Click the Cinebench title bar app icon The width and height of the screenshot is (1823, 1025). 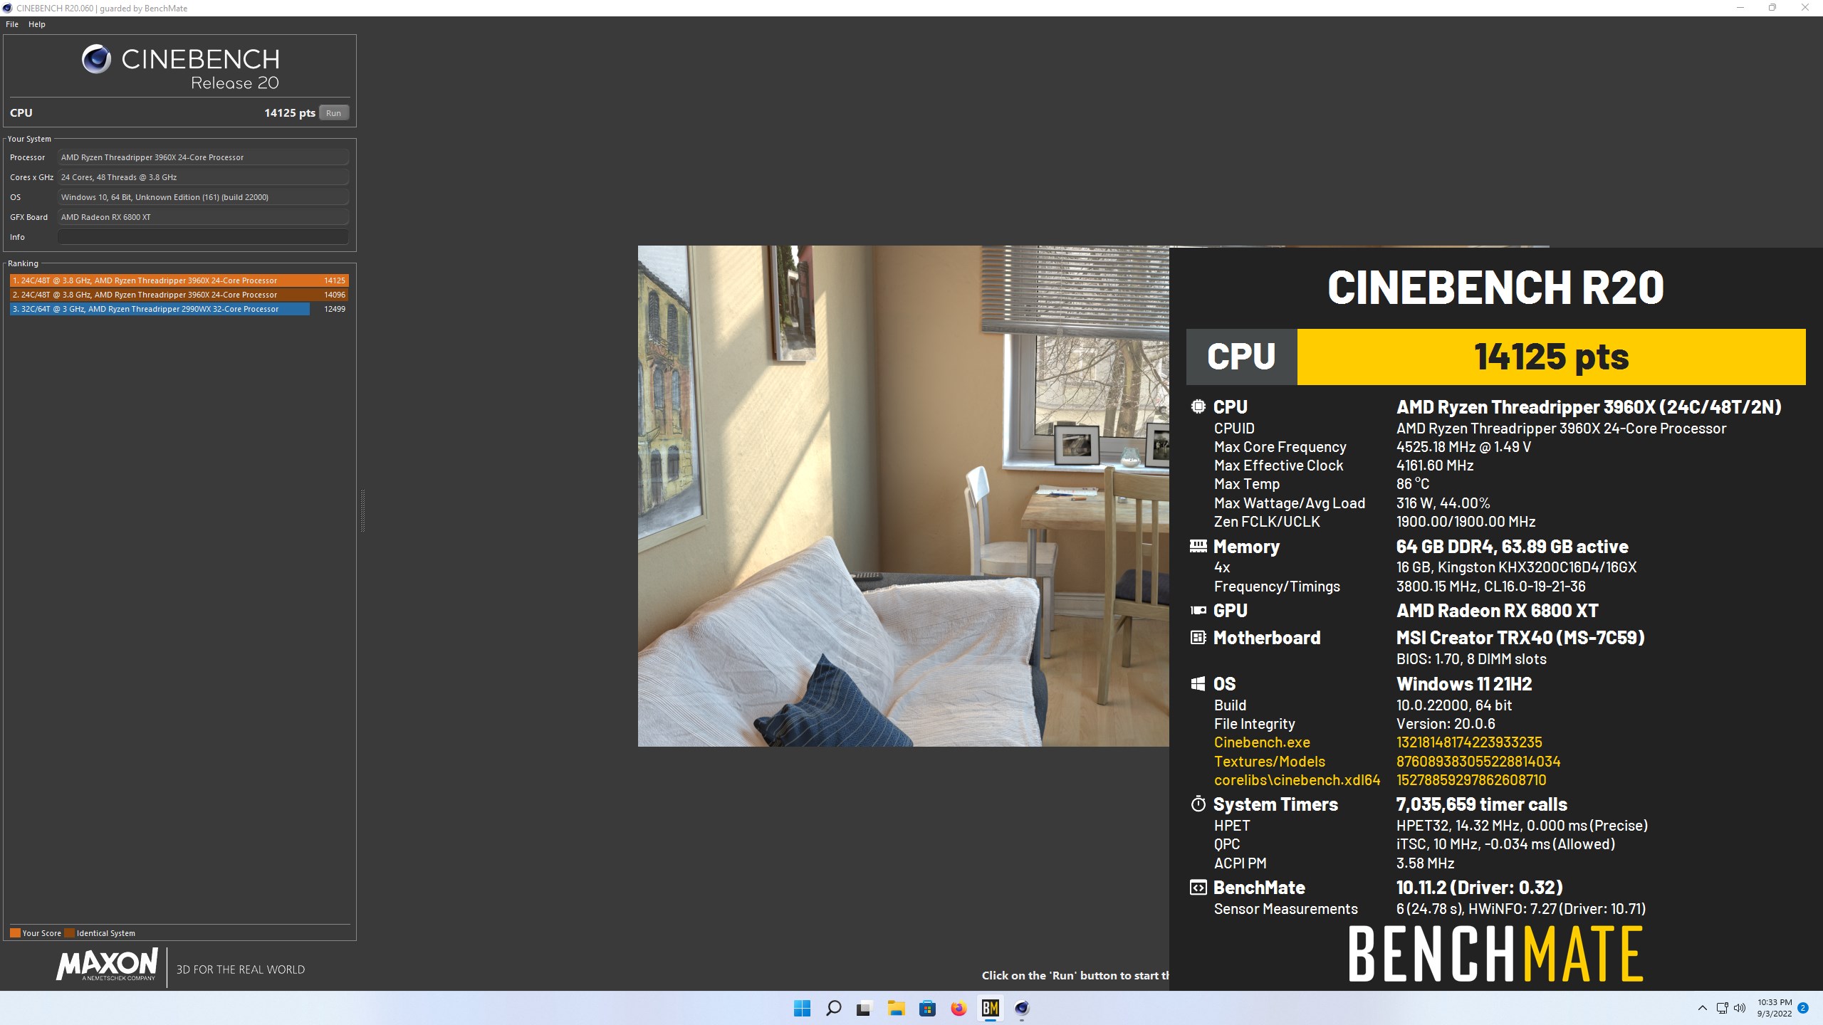point(8,8)
